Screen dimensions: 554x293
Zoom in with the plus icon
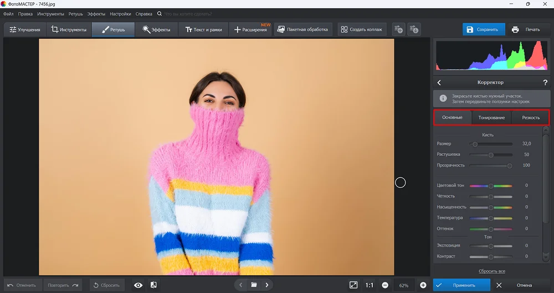point(423,285)
